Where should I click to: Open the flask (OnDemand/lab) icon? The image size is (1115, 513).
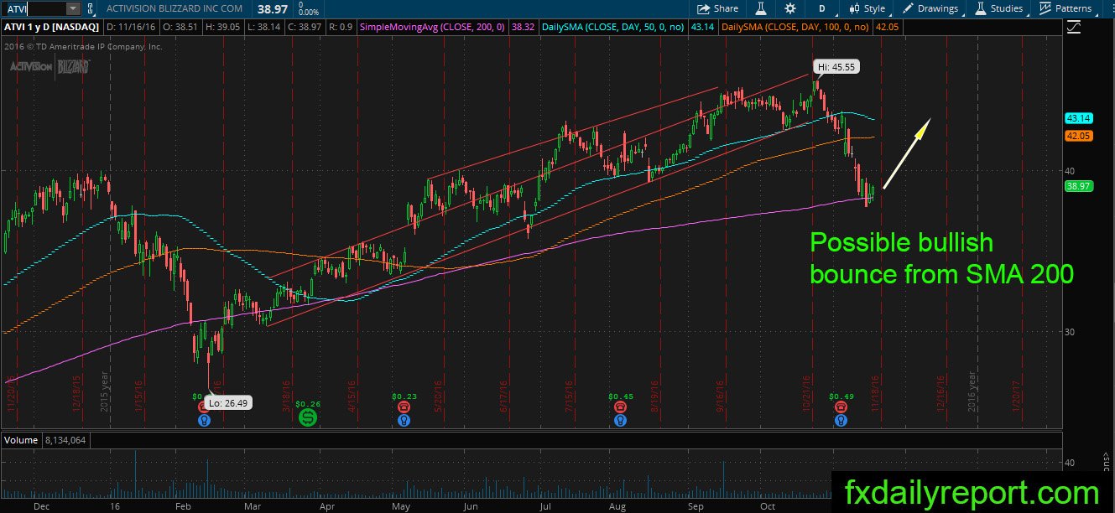click(x=762, y=8)
